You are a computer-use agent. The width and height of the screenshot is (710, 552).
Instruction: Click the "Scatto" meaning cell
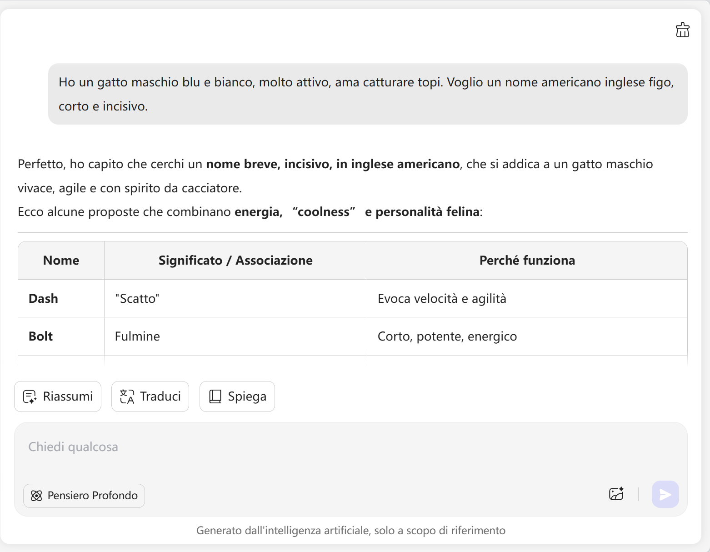[137, 299]
